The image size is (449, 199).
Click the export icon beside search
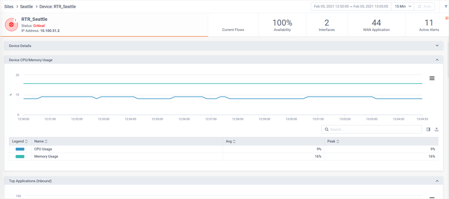436,129
